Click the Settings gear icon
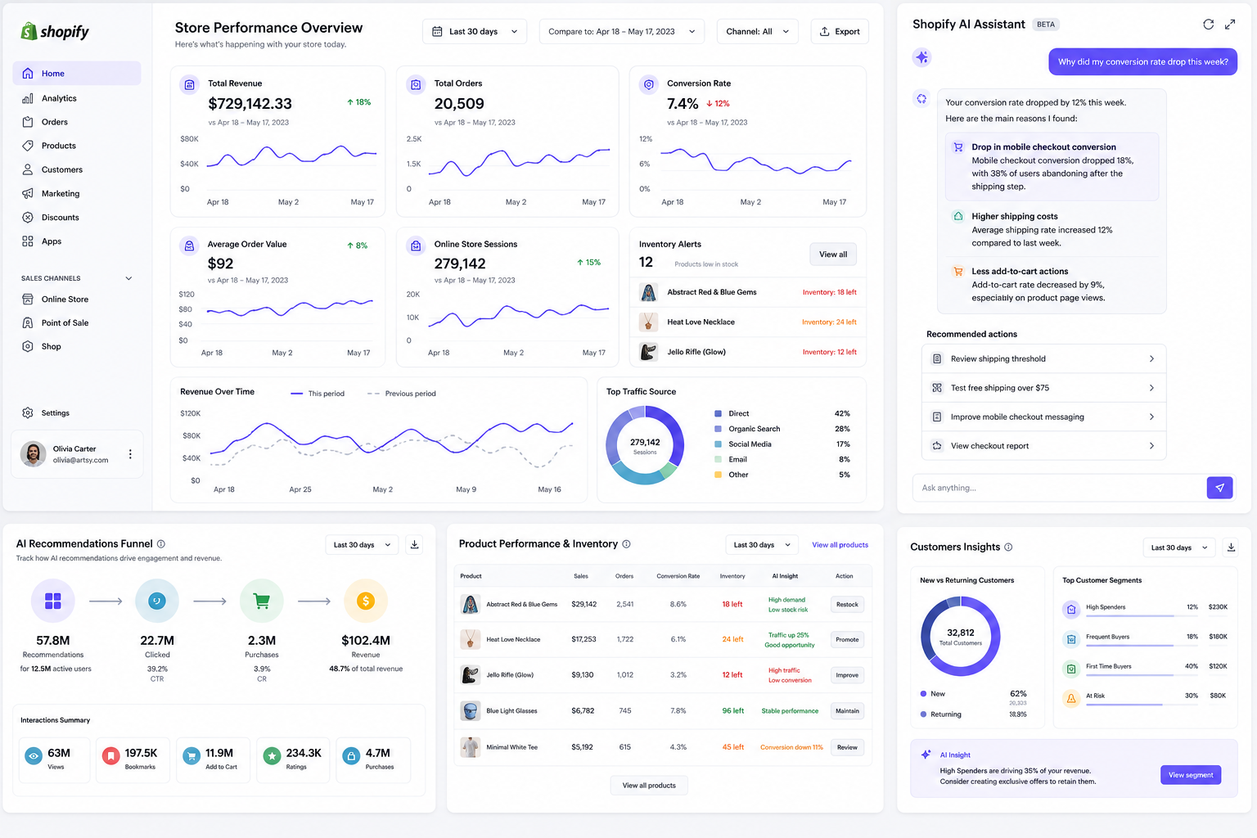Screen dimensions: 1257x838 [28, 412]
